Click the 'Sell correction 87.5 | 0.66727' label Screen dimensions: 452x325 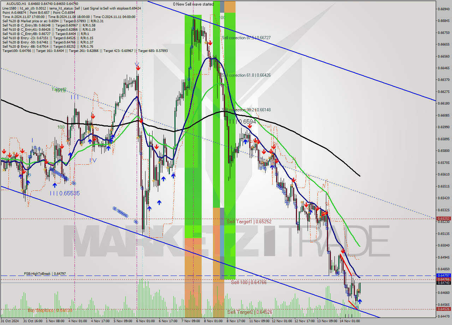[246, 38]
